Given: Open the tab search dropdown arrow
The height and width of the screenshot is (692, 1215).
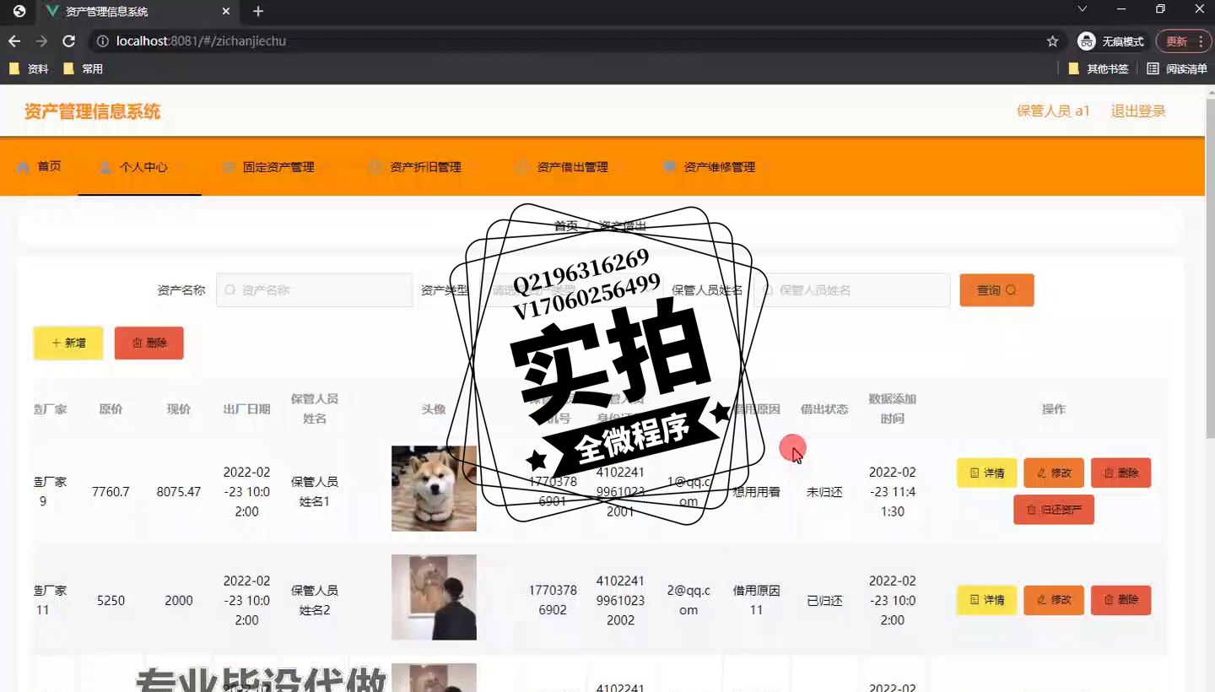Looking at the screenshot, I should click(x=1083, y=8).
